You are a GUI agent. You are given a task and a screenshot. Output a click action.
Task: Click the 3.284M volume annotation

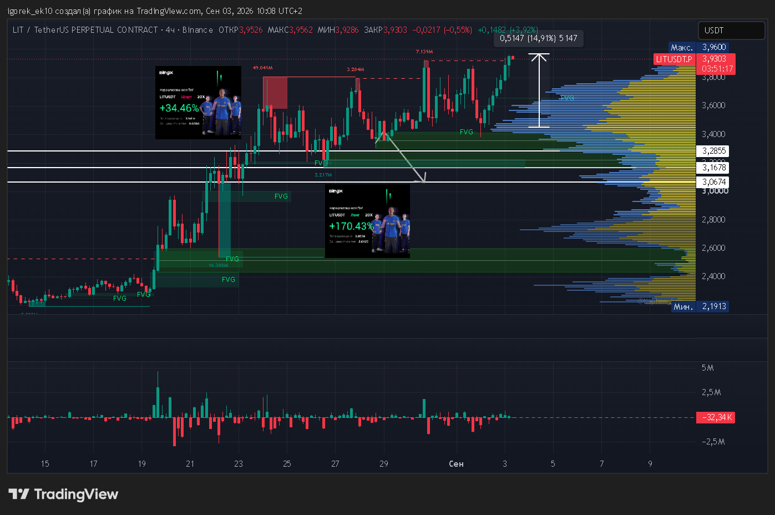click(x=356, y=69)
